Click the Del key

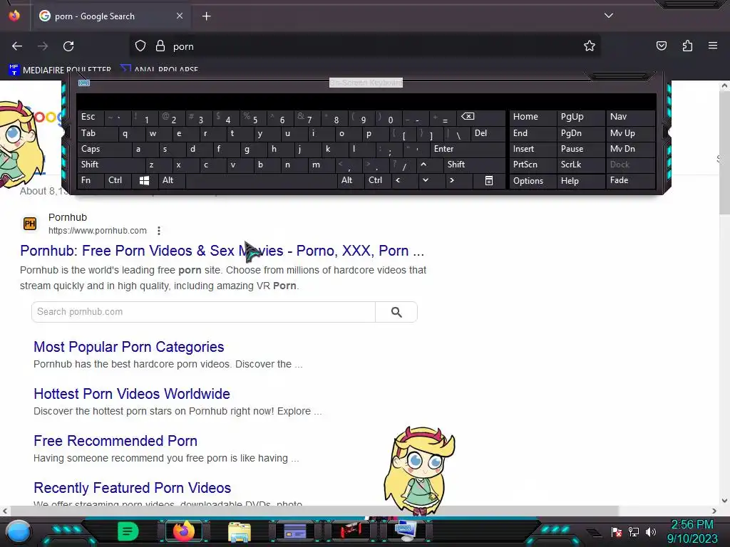[488, 133]
